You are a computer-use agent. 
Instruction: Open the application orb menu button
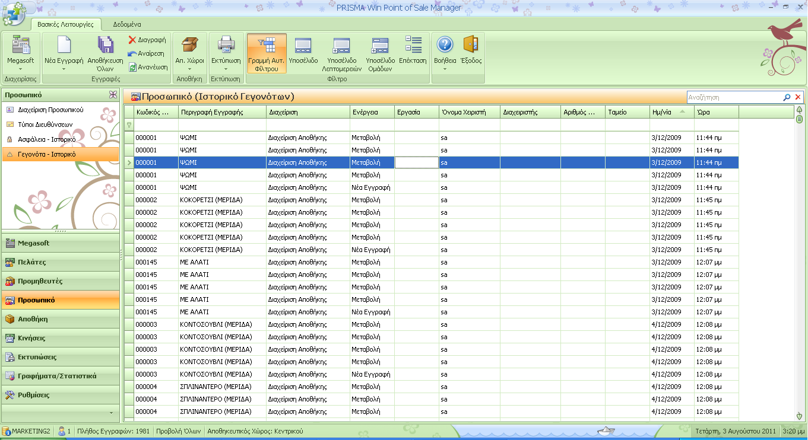(14, 13)
